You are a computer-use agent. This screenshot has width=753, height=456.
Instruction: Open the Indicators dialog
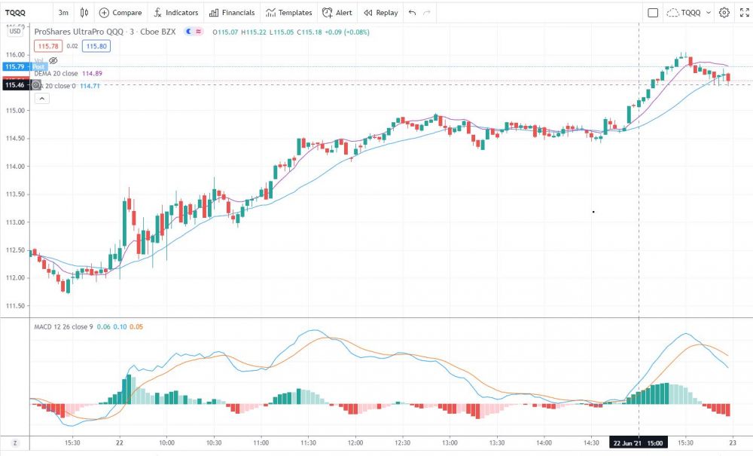point(175,13)
